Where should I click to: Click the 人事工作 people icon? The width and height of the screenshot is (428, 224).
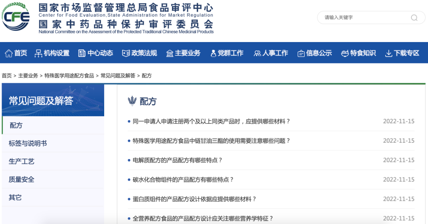pos(257,53)
